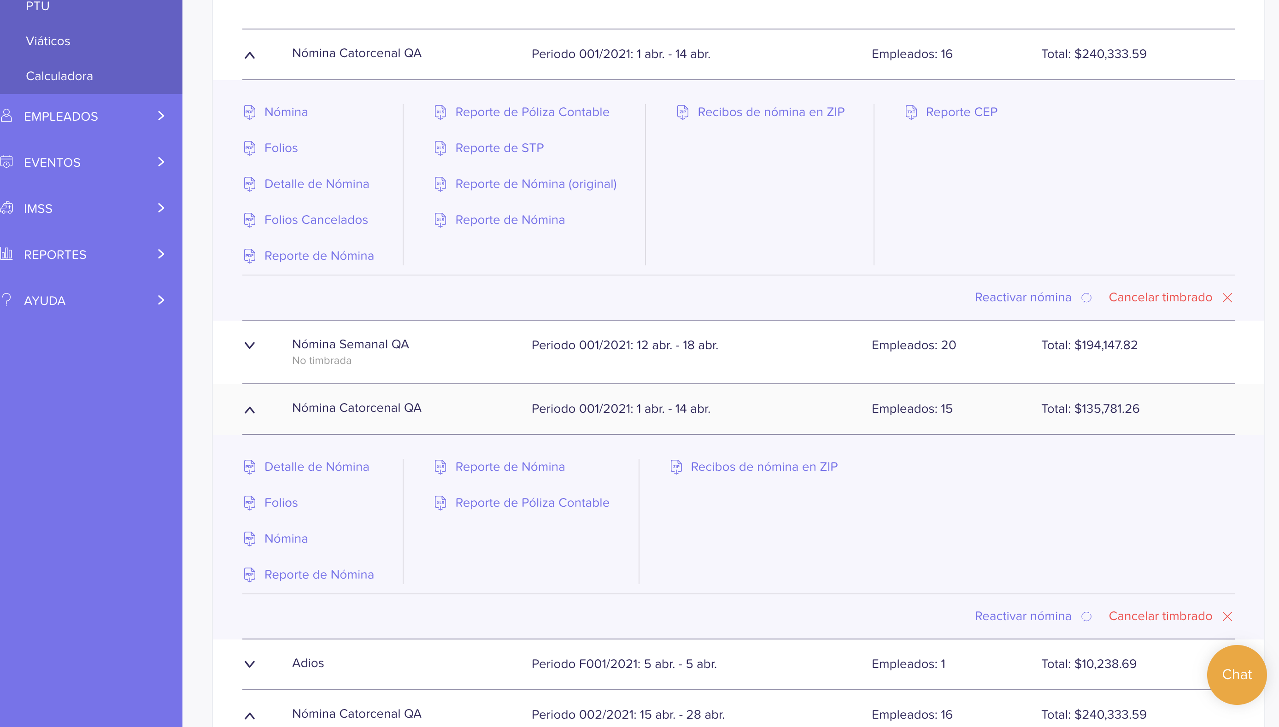
Task: Select the IMSS label in sidebar
Action: (38, 209)
